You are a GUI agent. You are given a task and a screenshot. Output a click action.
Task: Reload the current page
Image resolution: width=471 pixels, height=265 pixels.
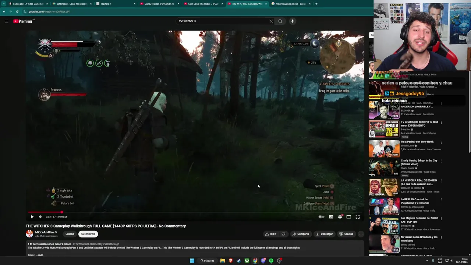[x=17, y=11]
